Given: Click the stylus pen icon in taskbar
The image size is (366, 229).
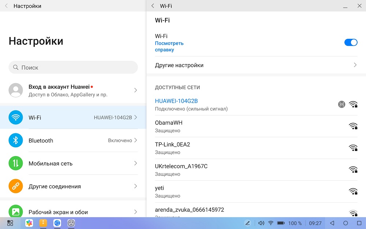Looking at the screenshot, I should (248, 223).
